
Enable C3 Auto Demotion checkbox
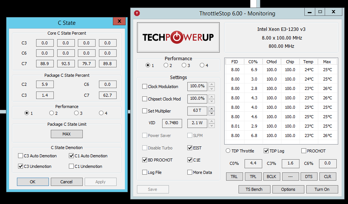point(20,156)
